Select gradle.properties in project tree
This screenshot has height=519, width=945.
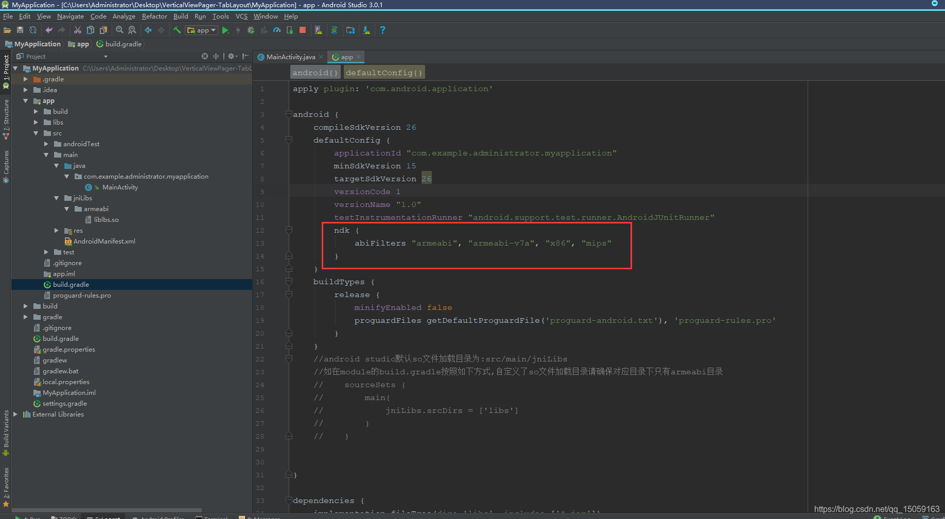[68, 350]
